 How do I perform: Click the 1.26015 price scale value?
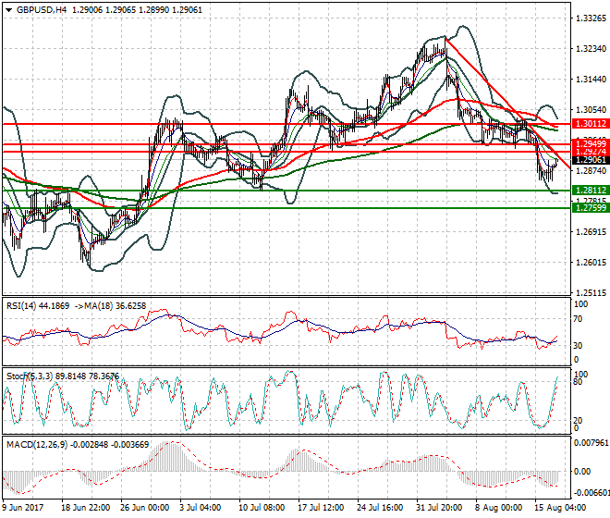click(591, 263)
